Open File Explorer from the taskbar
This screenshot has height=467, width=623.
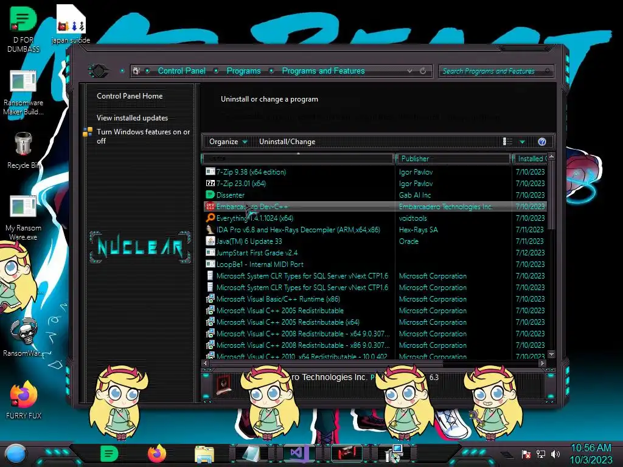(x=204, y=454)
